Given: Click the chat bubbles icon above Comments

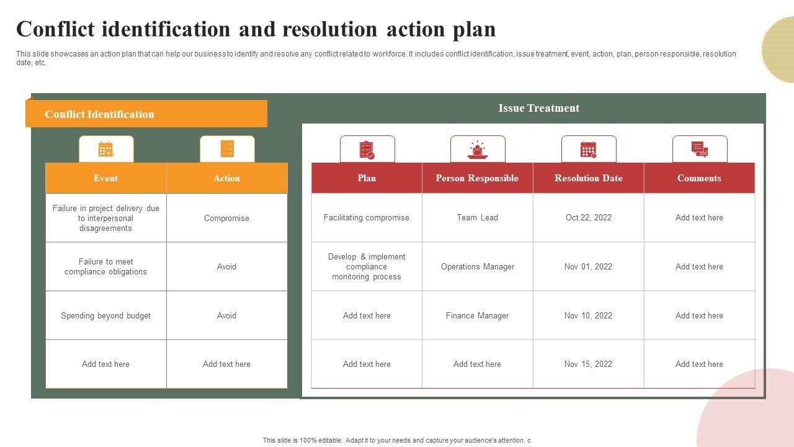Looking at the screenshot, I should 700,150.
